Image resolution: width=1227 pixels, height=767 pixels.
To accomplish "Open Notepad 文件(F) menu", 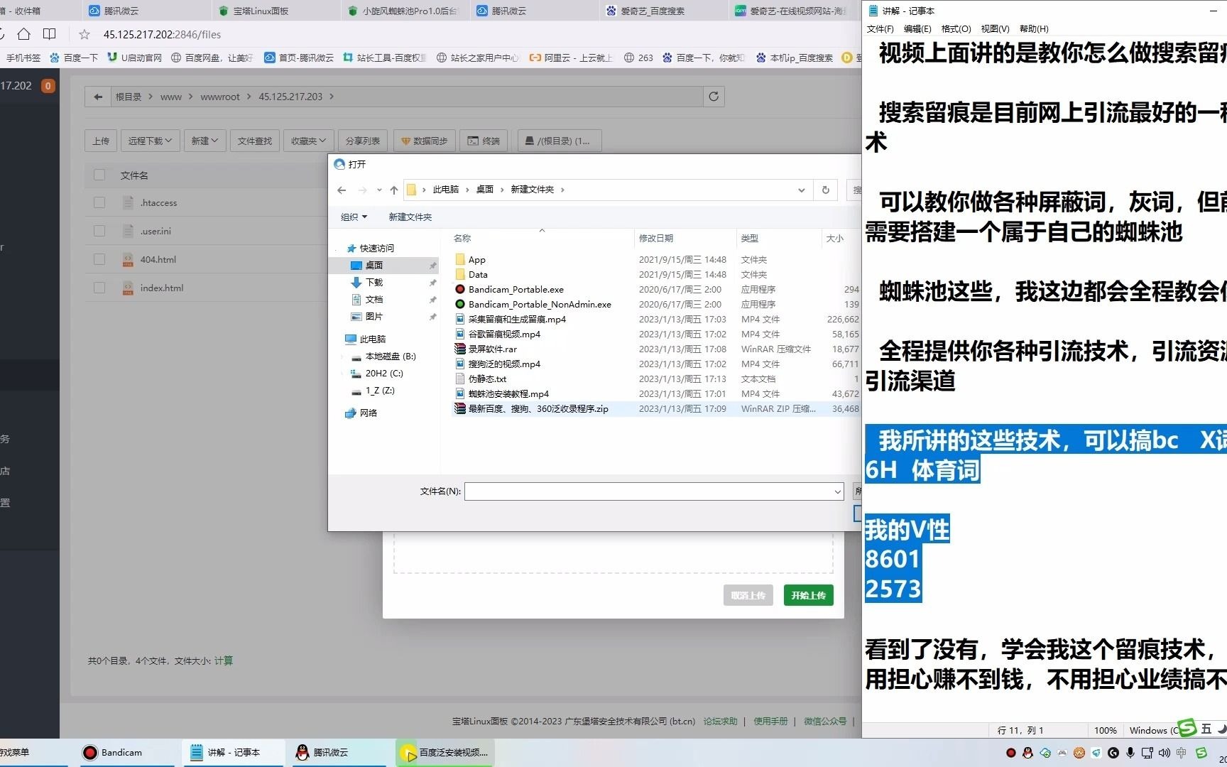I will 880,28.
